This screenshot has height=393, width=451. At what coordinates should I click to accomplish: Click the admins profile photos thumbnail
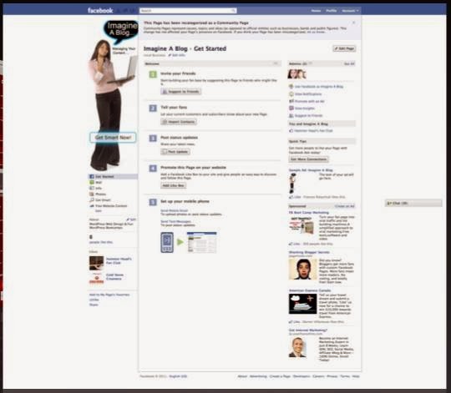click(x=296, y=74)
